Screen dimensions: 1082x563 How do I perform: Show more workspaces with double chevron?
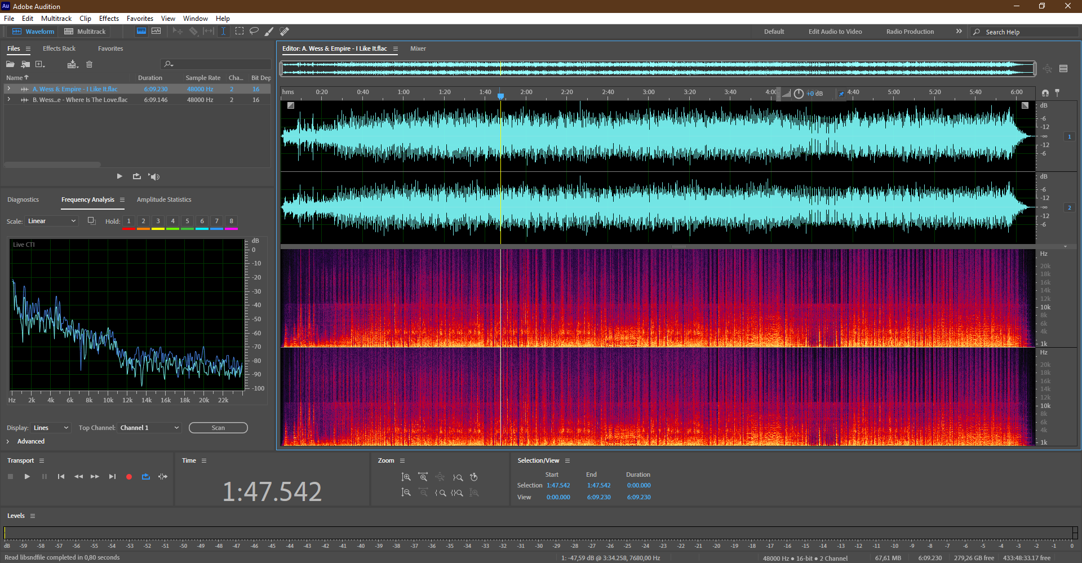pos(959,32)
